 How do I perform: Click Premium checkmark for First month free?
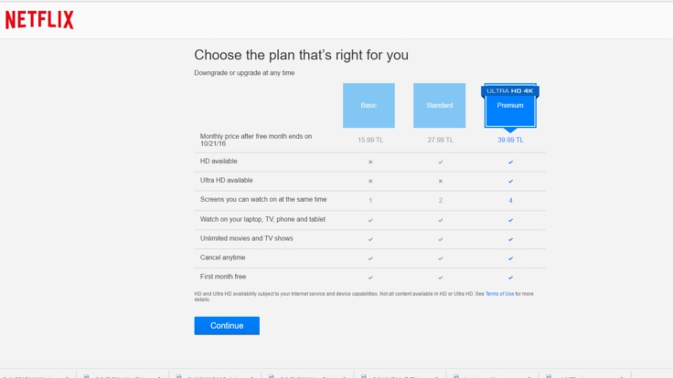[510, 278]
